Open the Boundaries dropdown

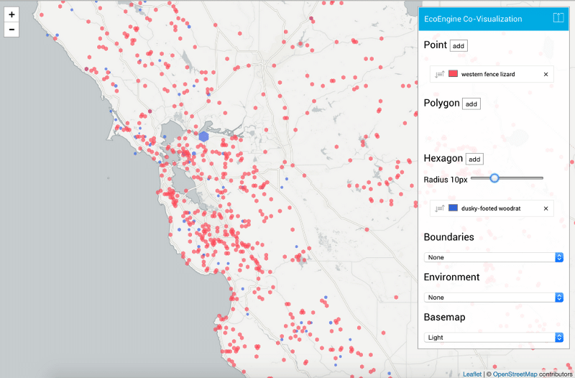(493, 257)
